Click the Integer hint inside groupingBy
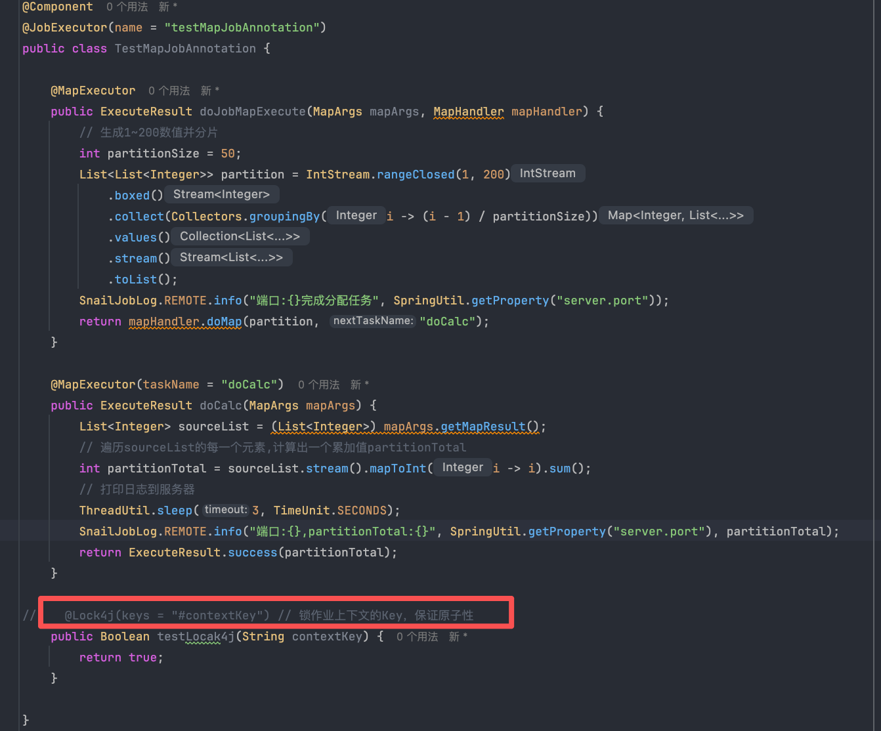The image size is (881, 731). pyautogui.click(x=356, y=215)
